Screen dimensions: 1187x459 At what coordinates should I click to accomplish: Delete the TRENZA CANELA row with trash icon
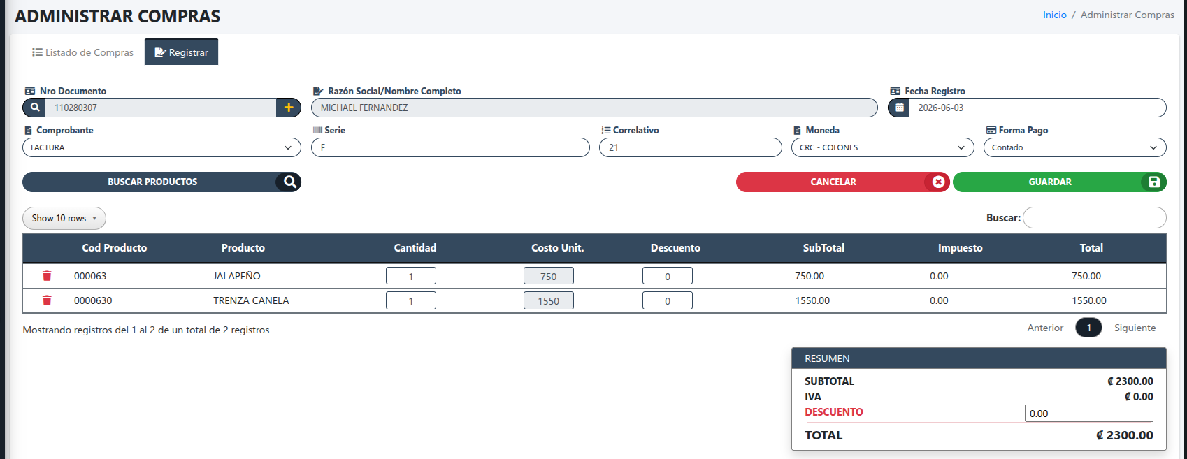tap(47, 300)
